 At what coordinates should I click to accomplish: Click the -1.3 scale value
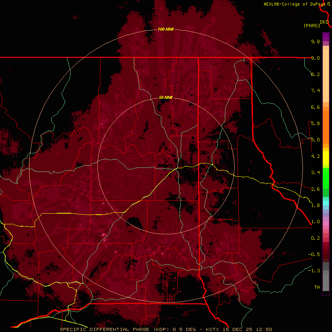tap(314, 271)
